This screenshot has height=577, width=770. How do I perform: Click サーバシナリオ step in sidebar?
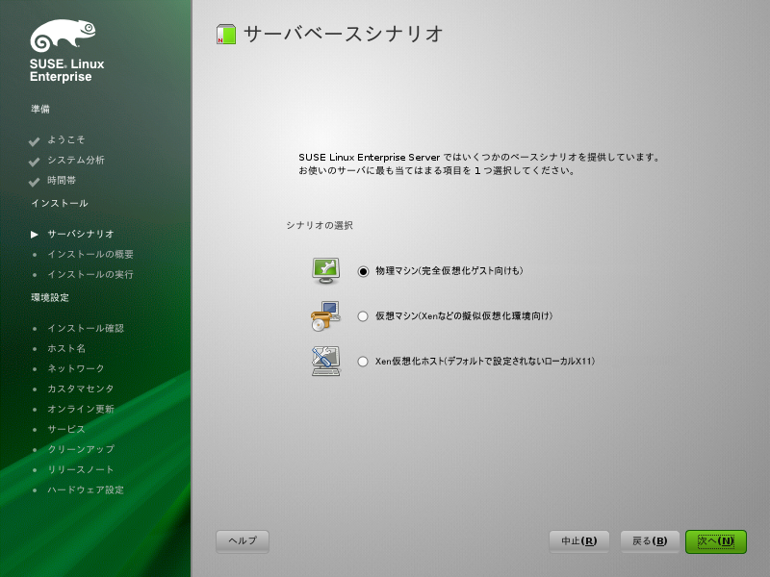[x=81, y=234]
